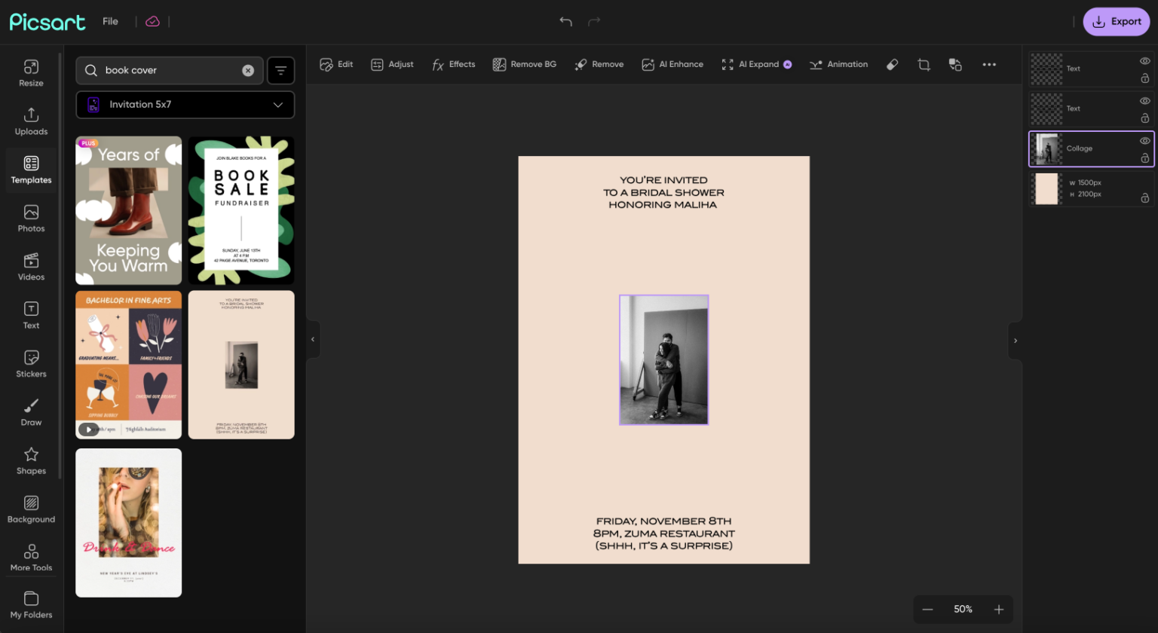Click the Remove BG tool
This screenshot has width=1158, height=633.
tap(524, 65)
